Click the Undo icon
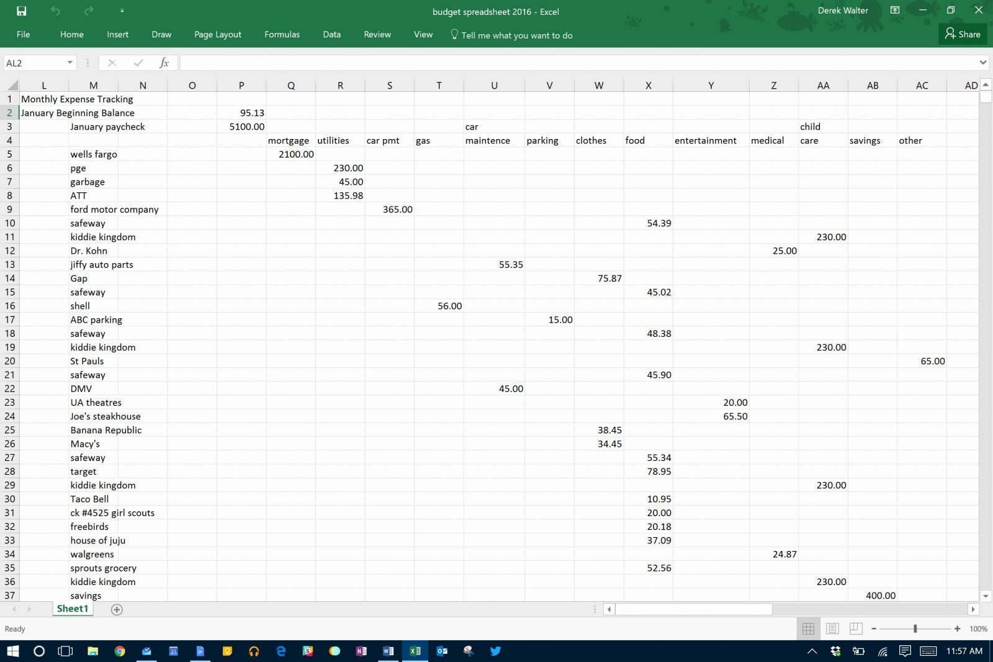993x662 pixels. pos(56,11)
